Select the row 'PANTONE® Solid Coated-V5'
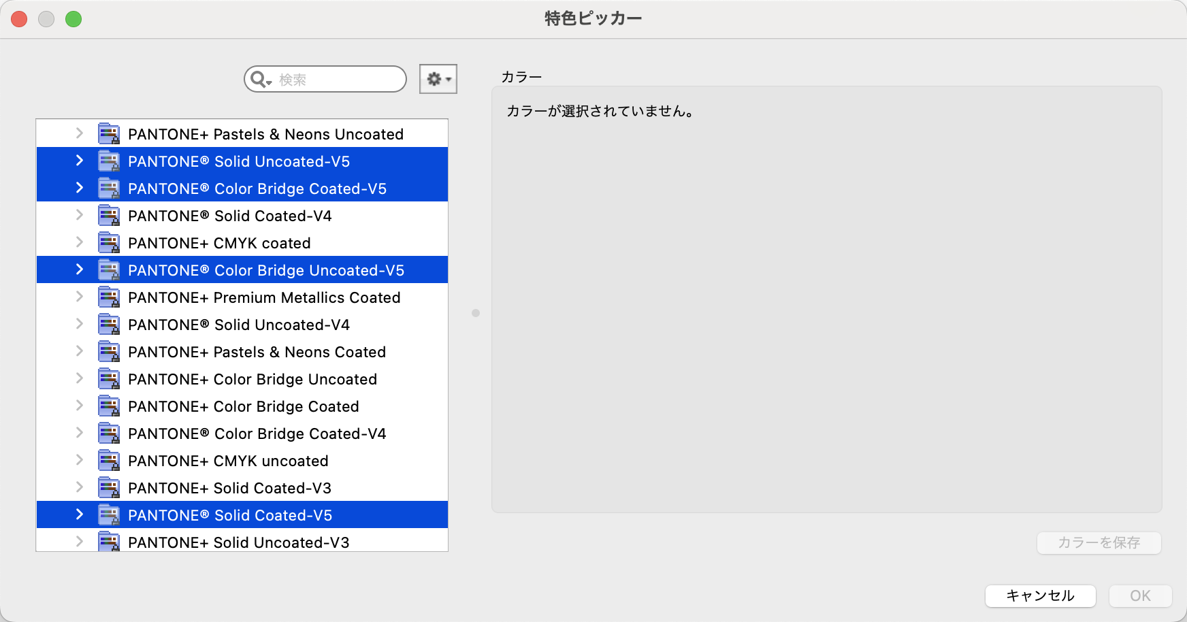The width and height of the screenshot is (1187, 622). [242, 514]
